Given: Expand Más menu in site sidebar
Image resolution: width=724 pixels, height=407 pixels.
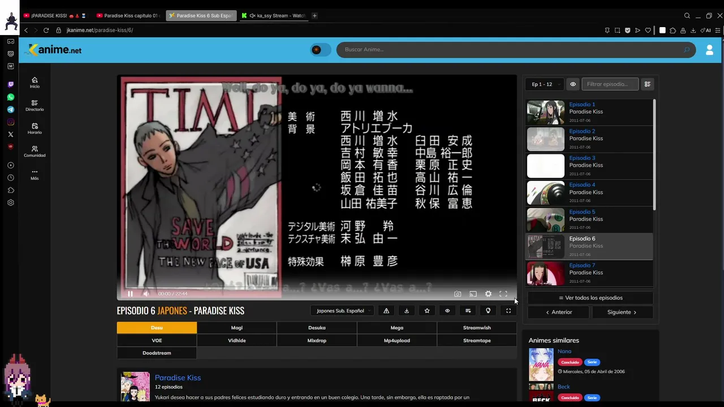Looking at the screenshot, I should 35,175.
